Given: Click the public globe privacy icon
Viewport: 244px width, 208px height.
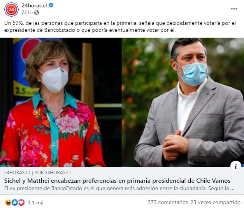Looking at the screenshot, I should coord(37,12).
